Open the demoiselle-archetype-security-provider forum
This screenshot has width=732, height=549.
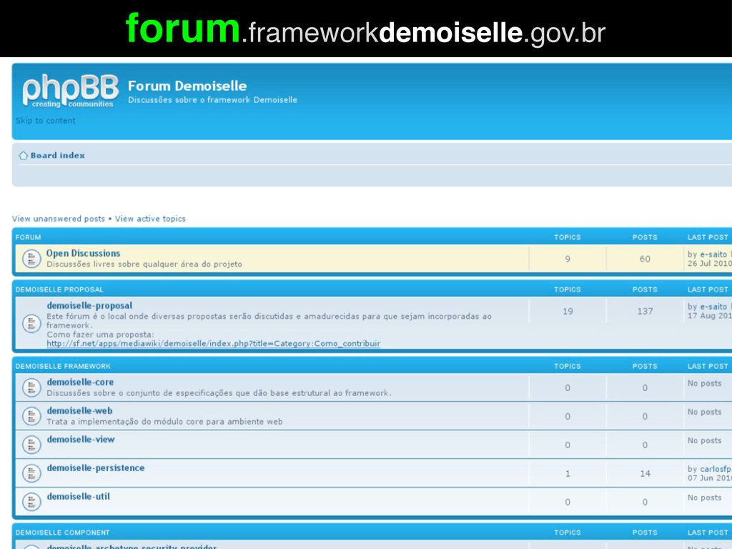[132, 546]
